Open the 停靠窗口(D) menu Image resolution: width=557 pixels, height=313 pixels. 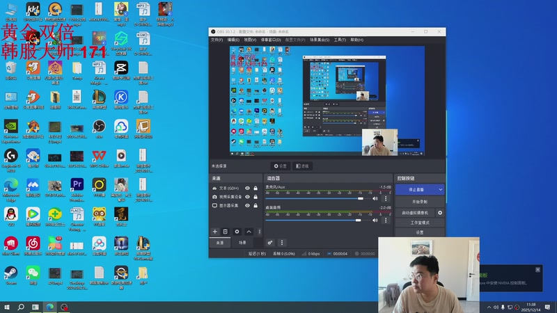pyautogui.click(x=271, y=40)
